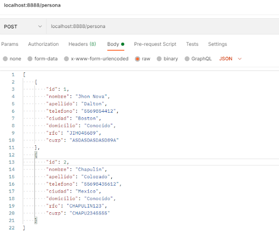Click the highlighted opening brace on line 12
Viewport: 279px width, 235px height.
pos(36,155)
